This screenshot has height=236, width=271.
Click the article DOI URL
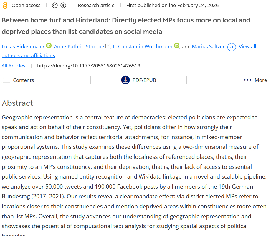click(88, 66)
